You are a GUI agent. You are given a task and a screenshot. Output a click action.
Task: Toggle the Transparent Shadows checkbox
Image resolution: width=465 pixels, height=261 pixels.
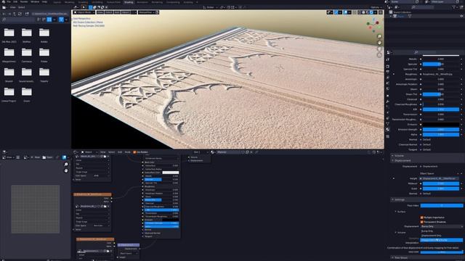pos(421,222)
